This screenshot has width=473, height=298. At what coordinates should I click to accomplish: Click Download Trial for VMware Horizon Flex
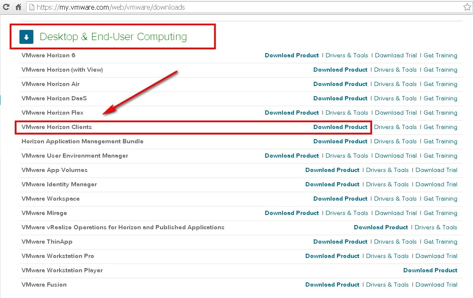click(396, 113)
